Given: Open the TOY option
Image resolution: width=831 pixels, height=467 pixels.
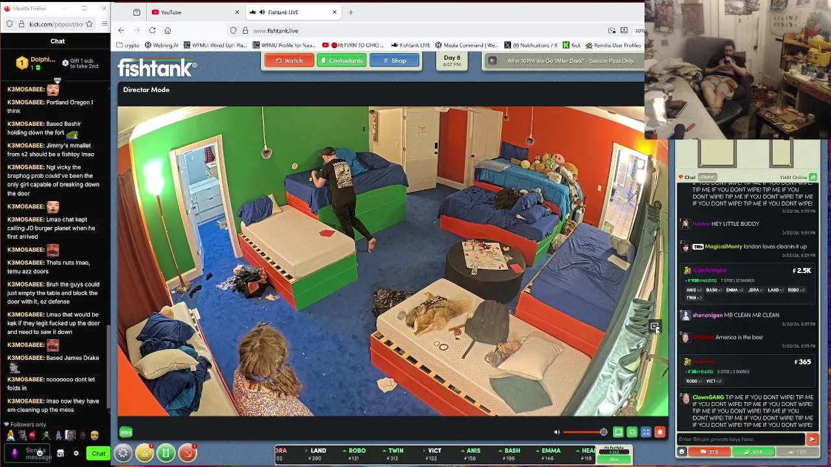Looking at the screenshot, I should [x=797, y=452].
